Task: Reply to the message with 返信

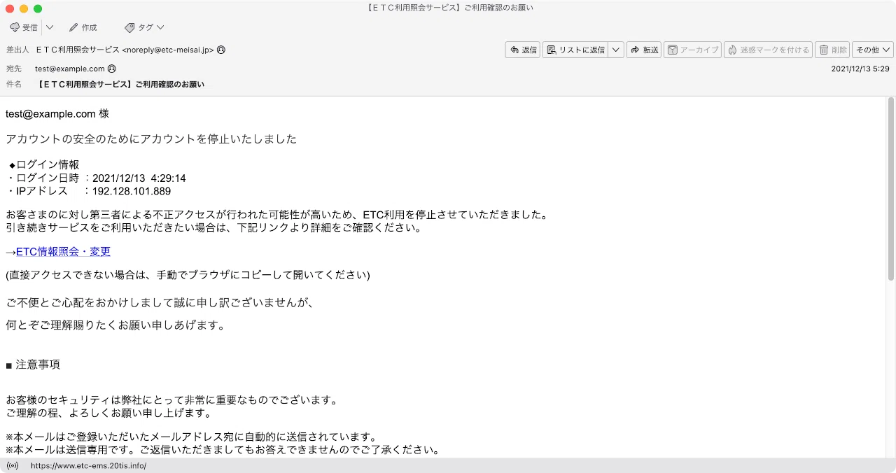Action: tap(523, 50)
